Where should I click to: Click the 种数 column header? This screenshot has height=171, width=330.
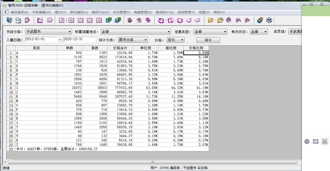(x=70, y=48)
